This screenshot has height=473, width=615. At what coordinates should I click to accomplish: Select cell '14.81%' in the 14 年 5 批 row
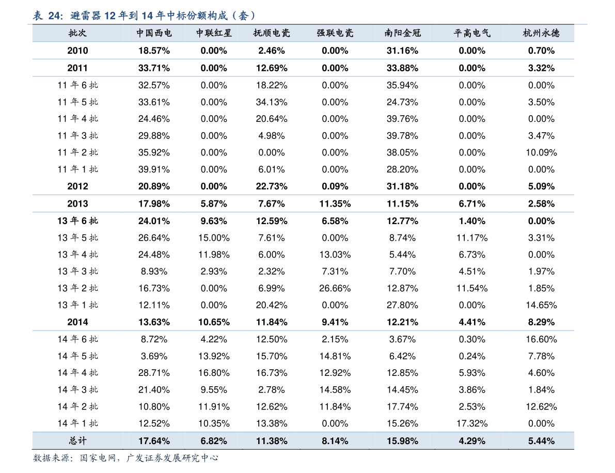[x=335, y=356]
